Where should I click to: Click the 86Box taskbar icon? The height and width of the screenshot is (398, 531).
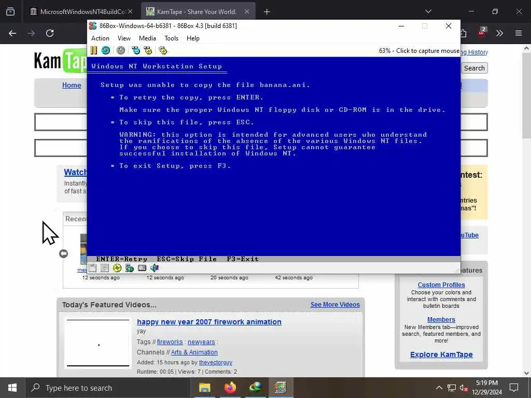tap(281, 388)
